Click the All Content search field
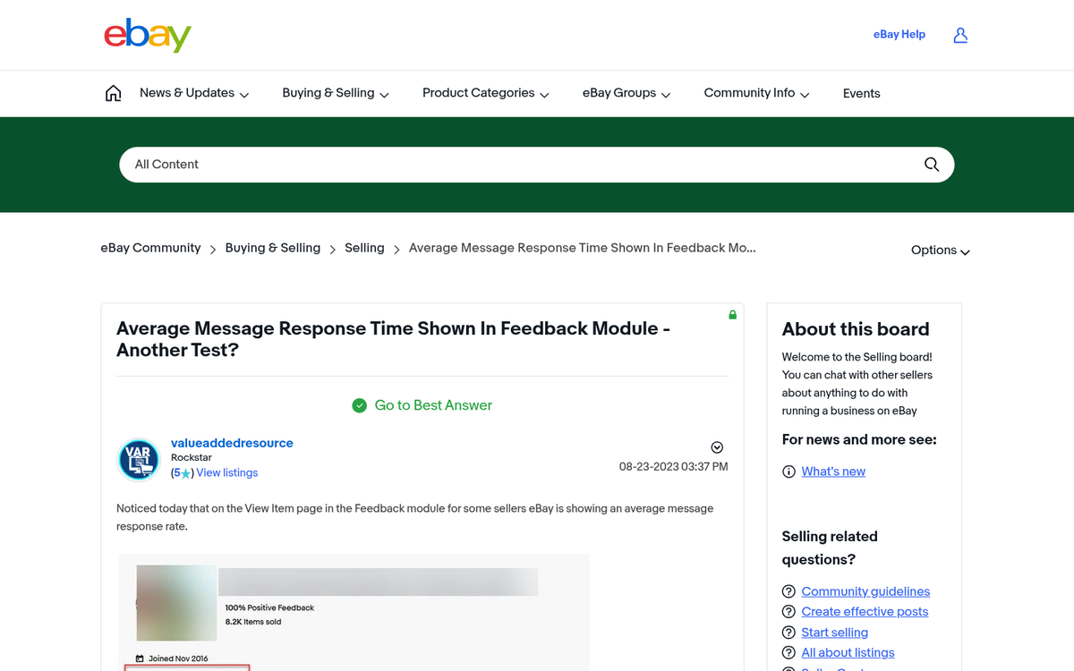This screenshot has width=1074, height=671. 519,165
